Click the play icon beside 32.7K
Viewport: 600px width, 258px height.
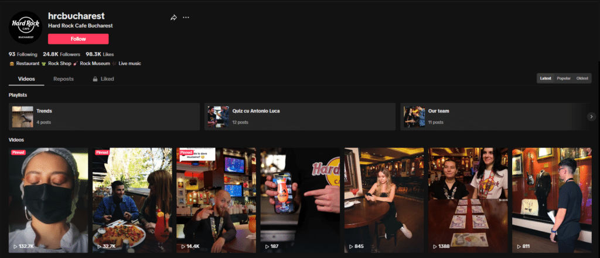coord(99,246)
